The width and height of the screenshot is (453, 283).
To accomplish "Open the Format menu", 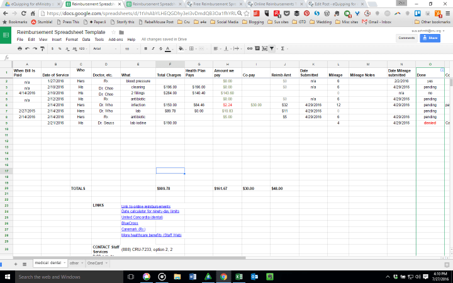I will coord(72,39).
